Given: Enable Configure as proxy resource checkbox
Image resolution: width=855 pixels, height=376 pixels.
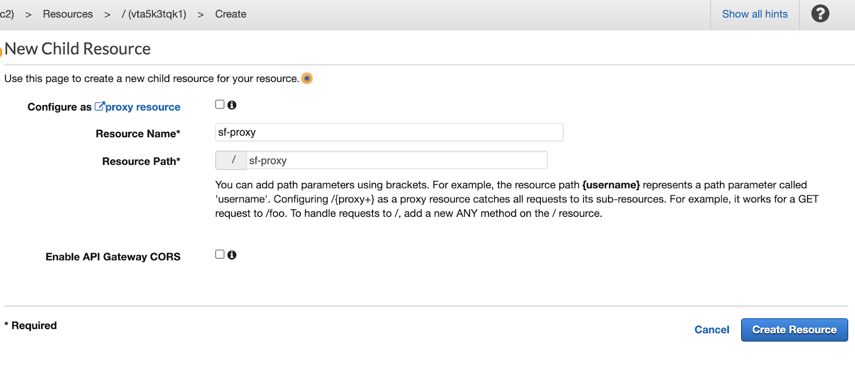Looking at the screenshot, I should point(220,105).
